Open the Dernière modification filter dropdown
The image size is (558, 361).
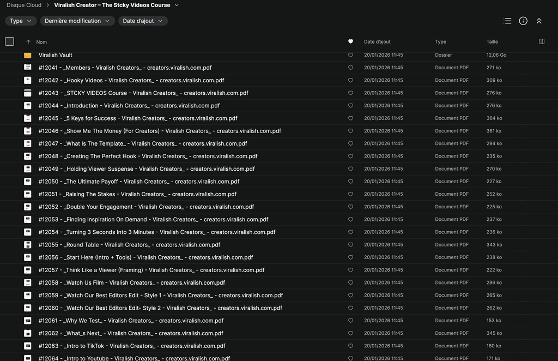click(77, 21)
